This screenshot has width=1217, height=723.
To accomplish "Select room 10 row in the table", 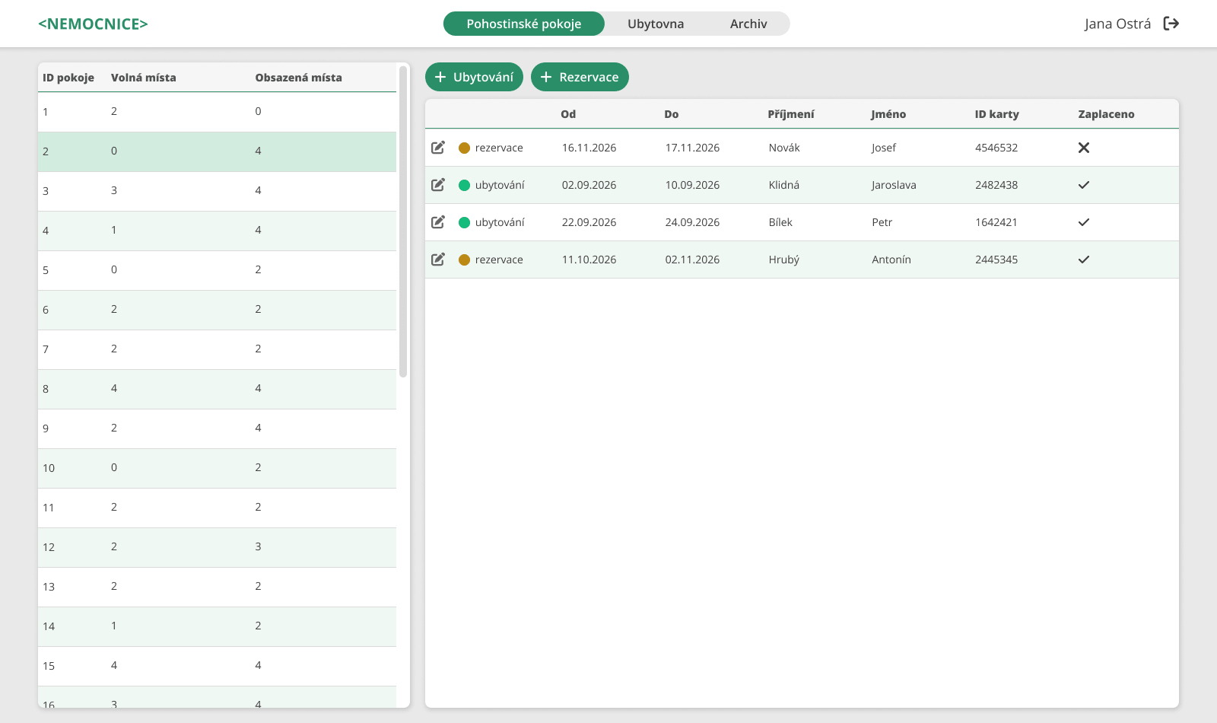I will coord(217,468).
